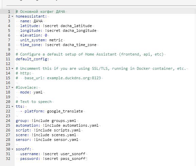Click 'pass_sonoff' secret value

click(73, 159)
